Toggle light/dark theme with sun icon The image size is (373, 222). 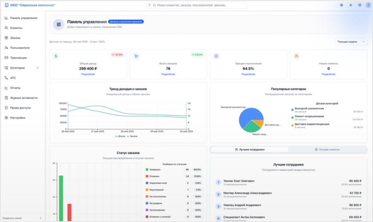tap(350, 5)
